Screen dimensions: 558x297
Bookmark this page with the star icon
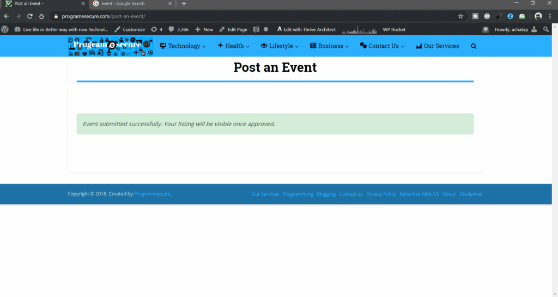(460, 16)
